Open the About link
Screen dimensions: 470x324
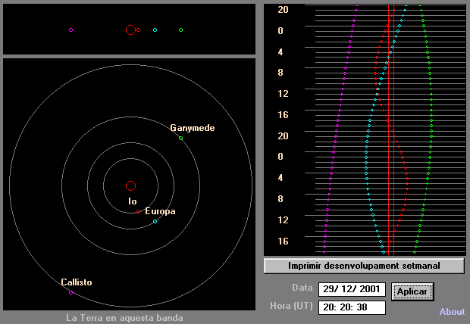click(452, 312)
